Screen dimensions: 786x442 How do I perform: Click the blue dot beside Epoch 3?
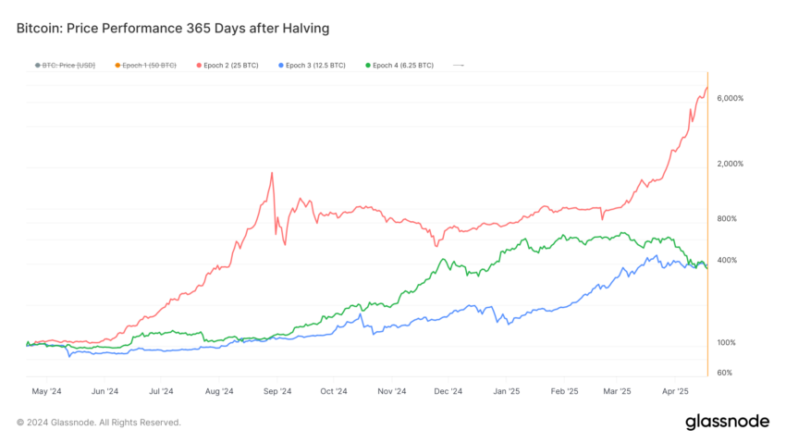(x=281, y=65)
